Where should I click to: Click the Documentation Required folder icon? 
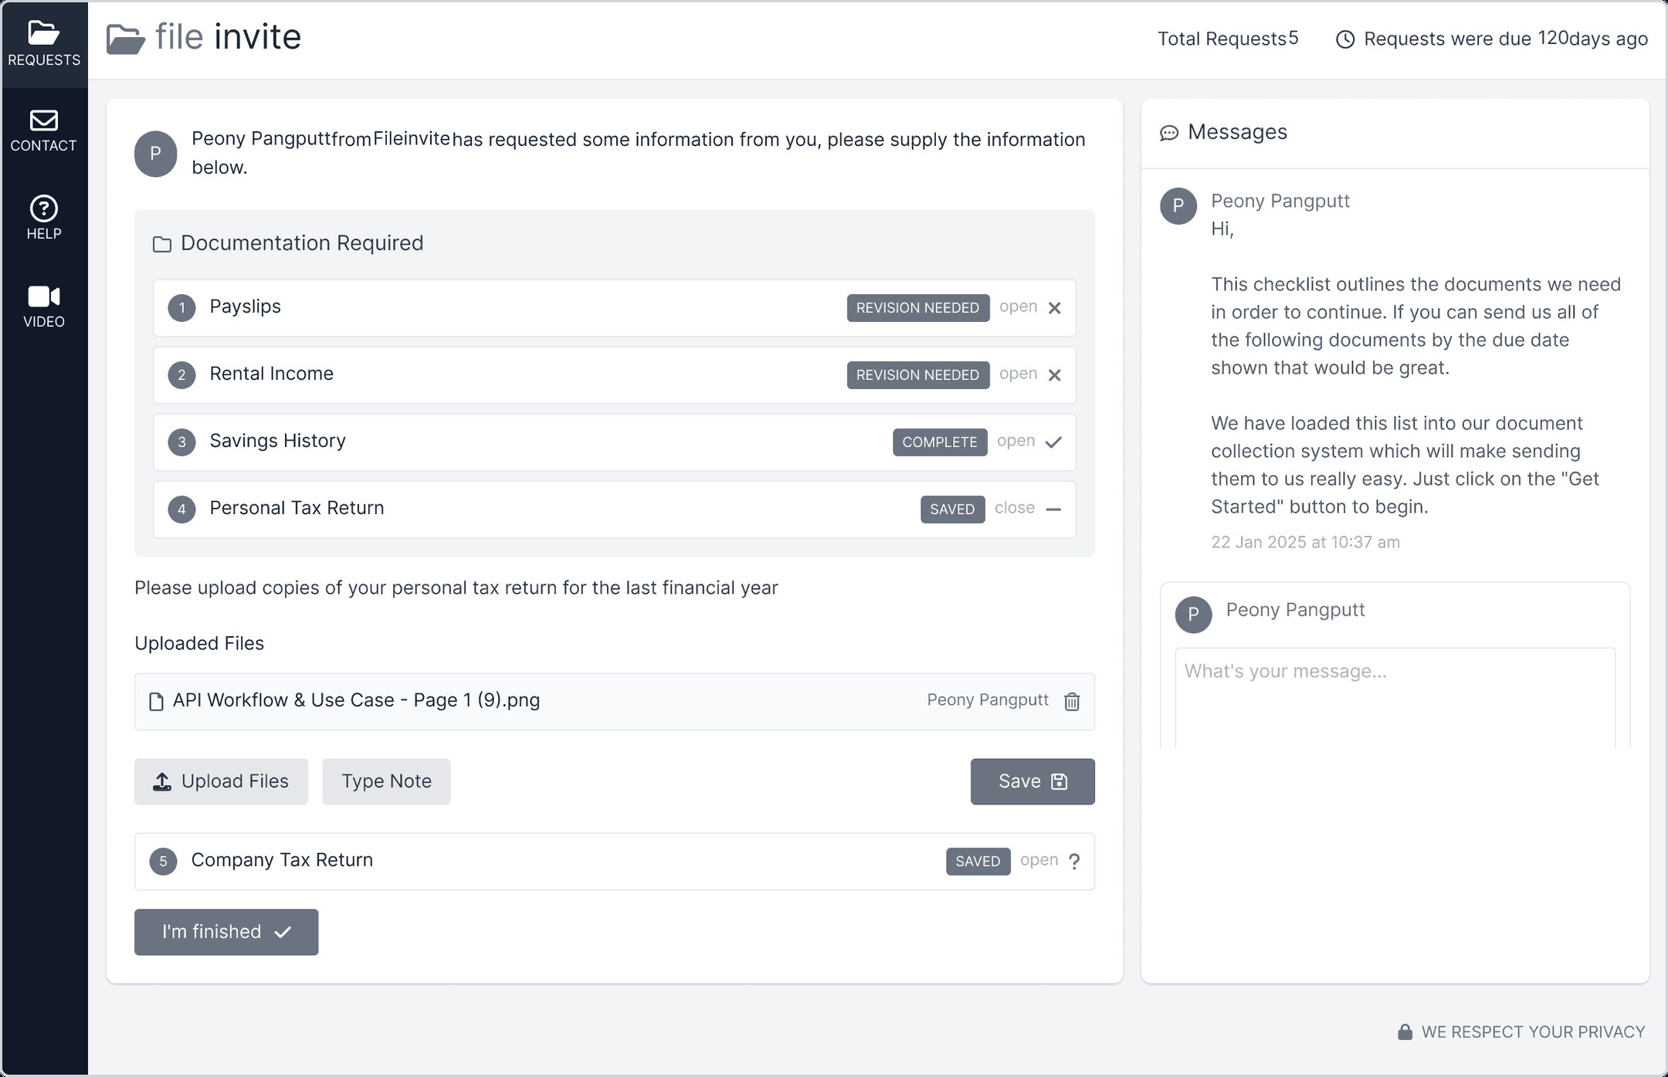[x=162, y=244]
